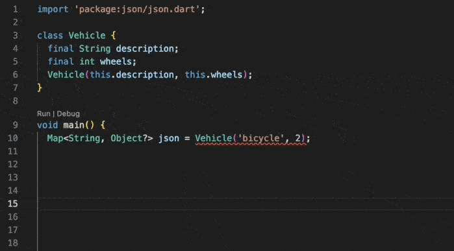Click the Run code lens above main
The height and width of the screenshot is (251, 454).
pyautogui.click(x=44, y=114)
